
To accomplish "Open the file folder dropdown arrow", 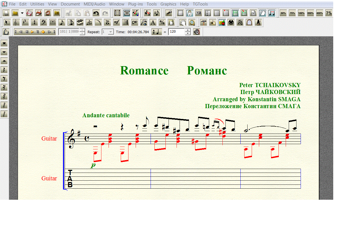I will (x=22, y=13).
